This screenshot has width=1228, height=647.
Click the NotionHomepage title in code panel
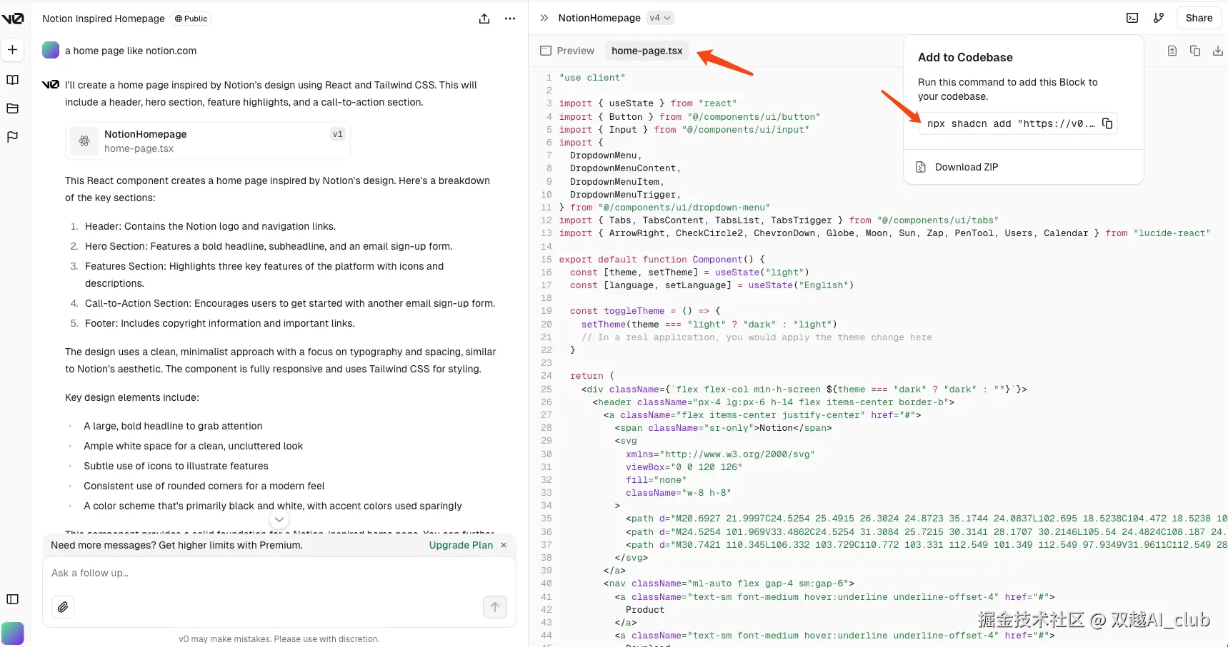click(599, 18)
